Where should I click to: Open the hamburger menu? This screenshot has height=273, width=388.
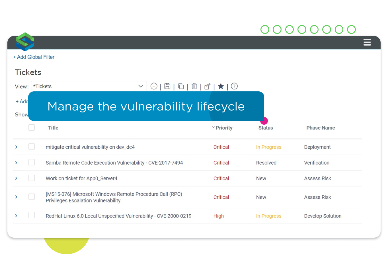[x=367, y=42]
